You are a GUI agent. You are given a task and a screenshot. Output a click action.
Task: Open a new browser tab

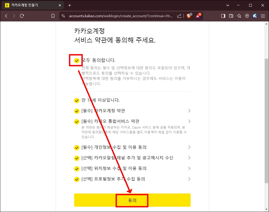click(69, 5)
